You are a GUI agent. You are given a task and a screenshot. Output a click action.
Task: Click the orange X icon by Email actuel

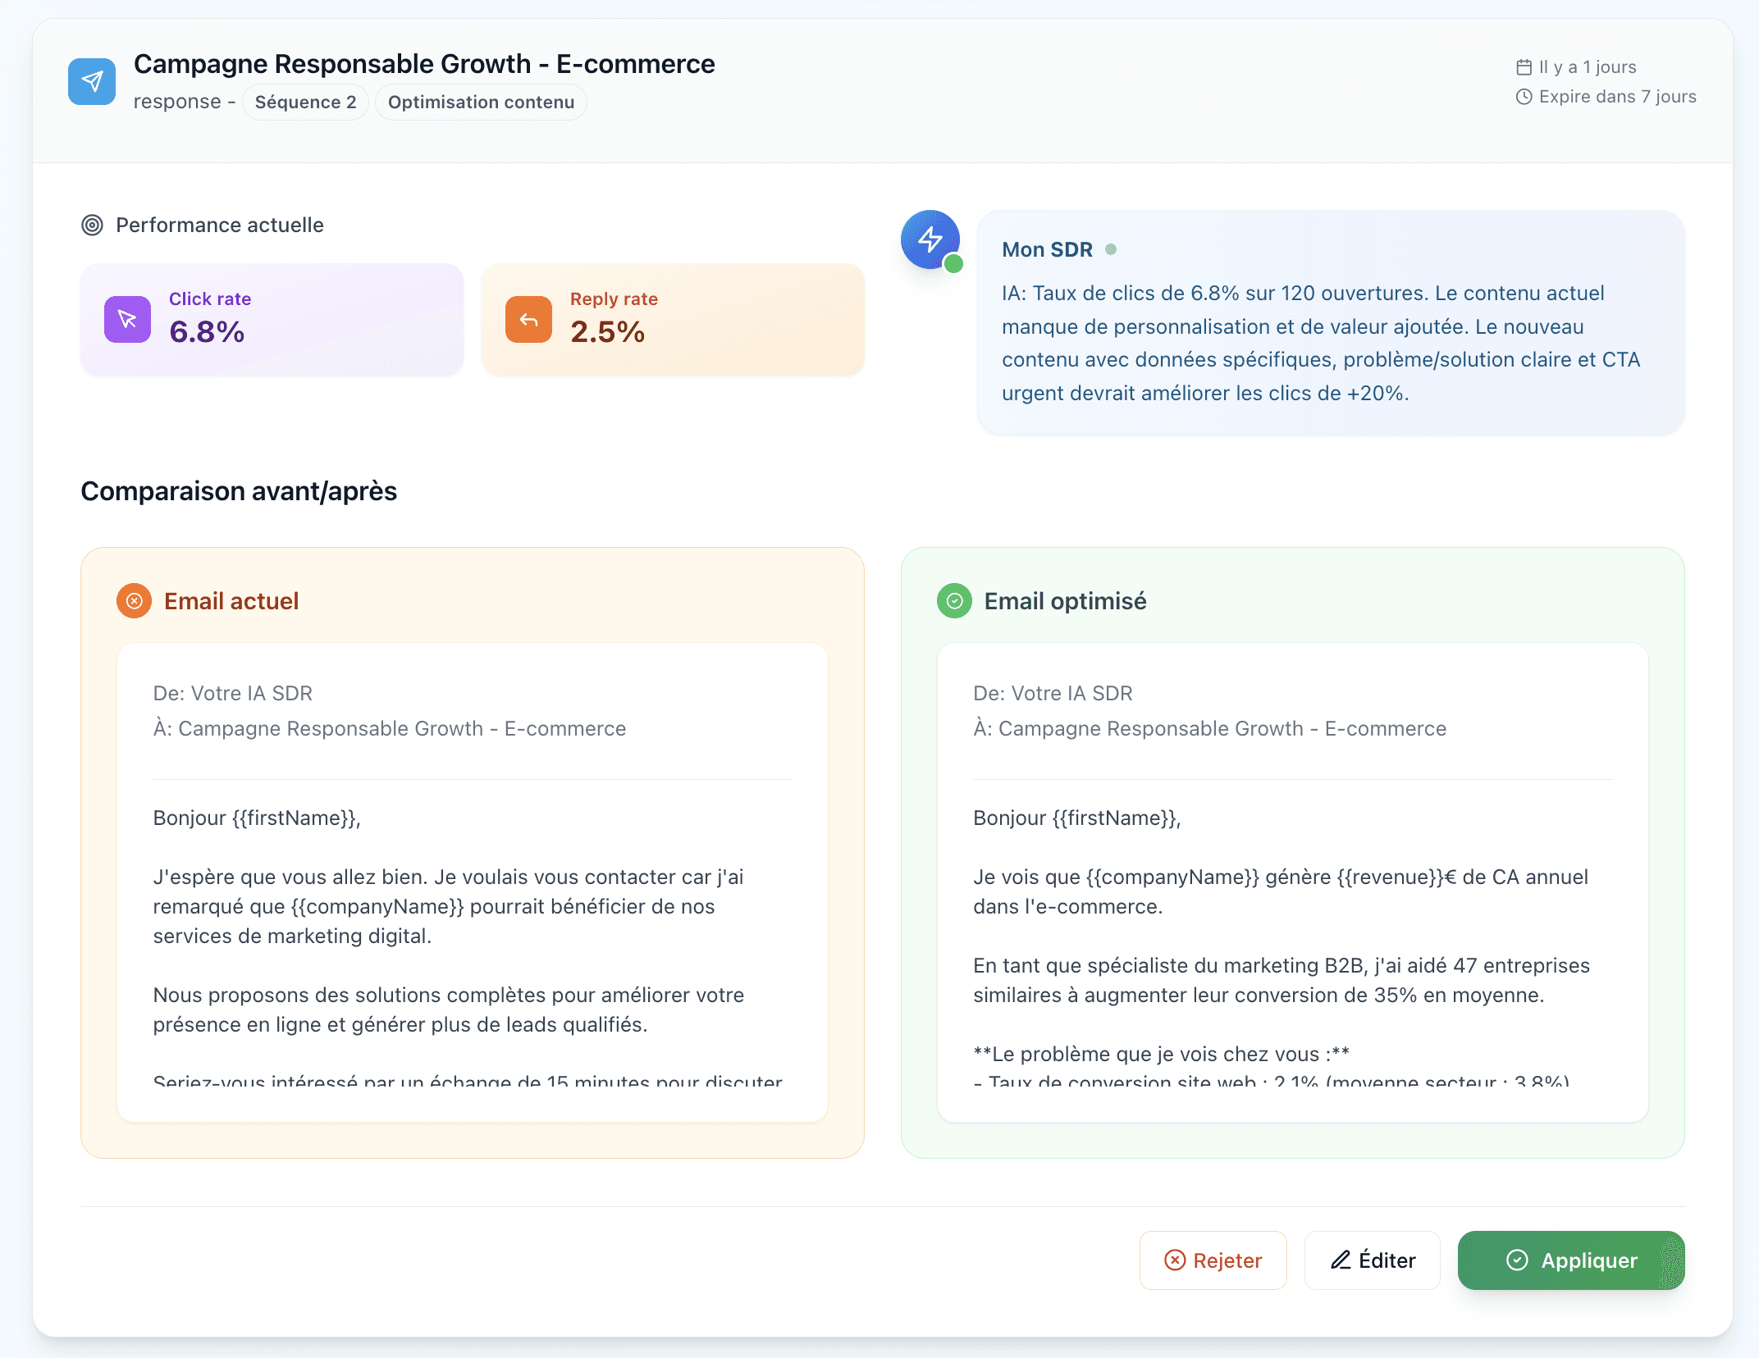pos(134,601)
